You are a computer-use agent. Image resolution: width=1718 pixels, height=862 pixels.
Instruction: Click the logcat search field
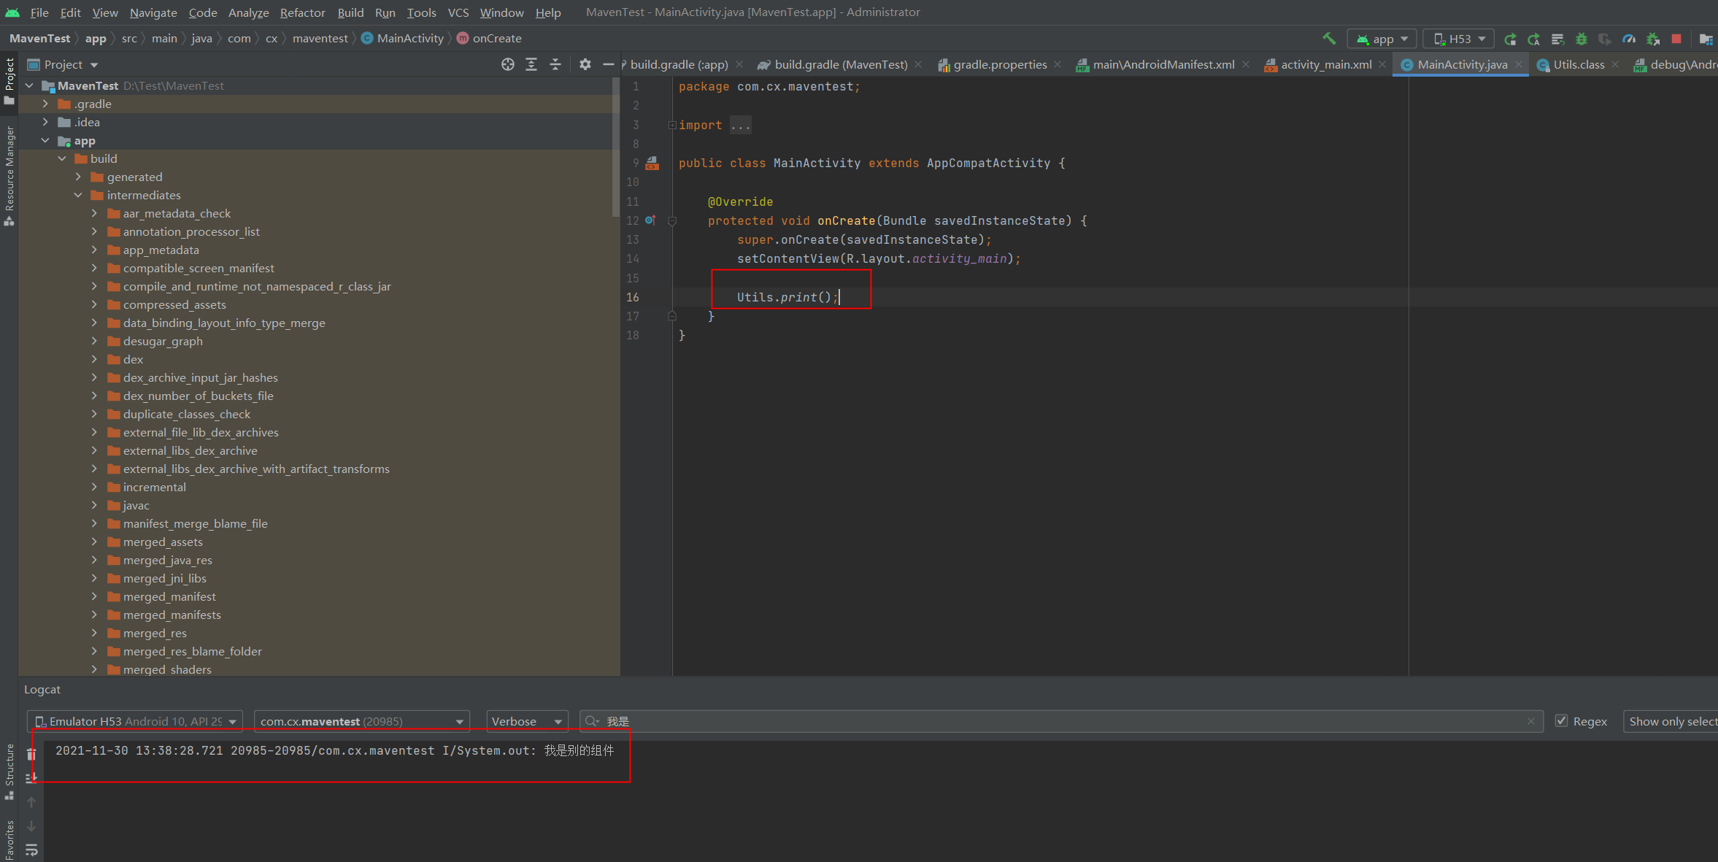[x=1058, y=721]
